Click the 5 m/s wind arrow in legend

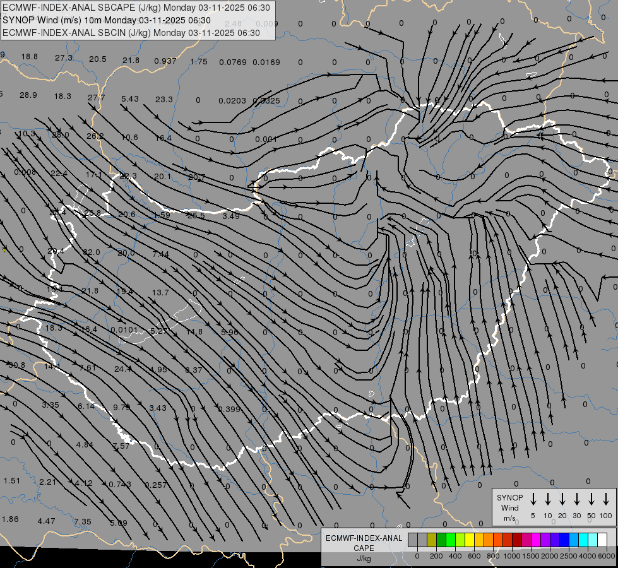pyautogui.click(x=533, y=499)
